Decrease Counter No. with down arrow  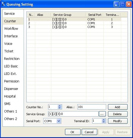(60, 108)
